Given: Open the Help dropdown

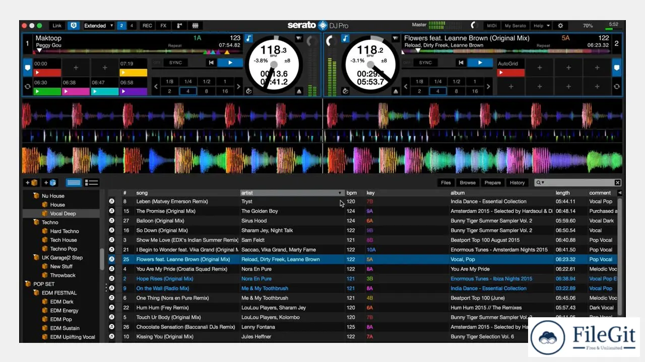Looking at the screenshot, I should point(541,26).
